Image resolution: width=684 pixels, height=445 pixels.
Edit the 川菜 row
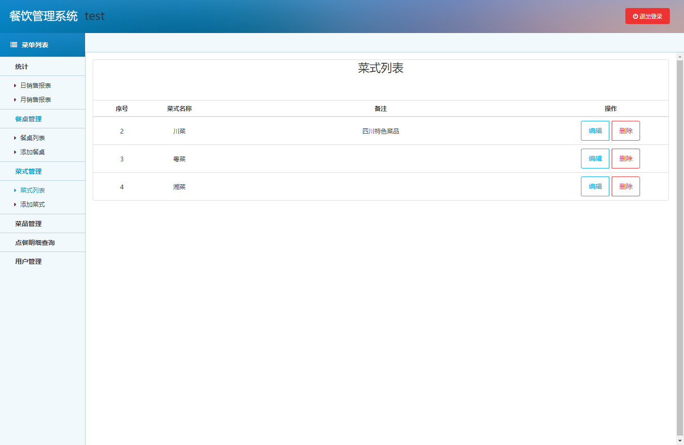pyautogui.click(x=595, y=131)
